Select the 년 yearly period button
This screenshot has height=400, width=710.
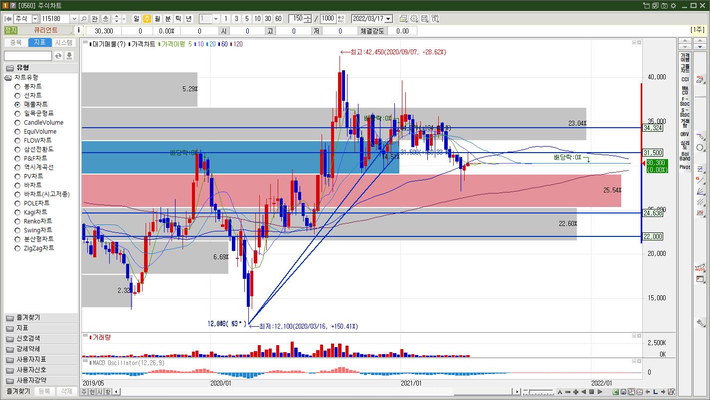click(x=189, y=19)
